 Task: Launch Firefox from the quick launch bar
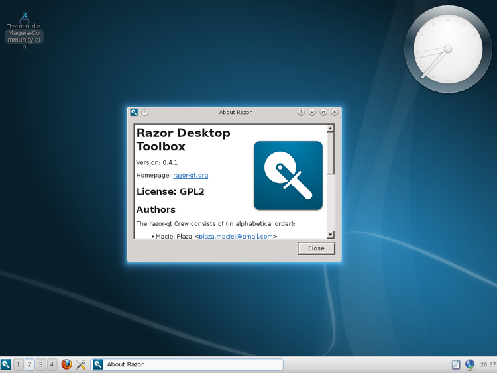(x=66, y=364)
